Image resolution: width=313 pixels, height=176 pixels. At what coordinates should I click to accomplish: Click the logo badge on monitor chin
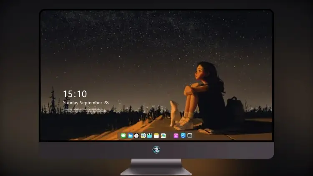click(x=156, y=150)
